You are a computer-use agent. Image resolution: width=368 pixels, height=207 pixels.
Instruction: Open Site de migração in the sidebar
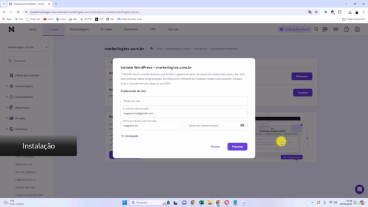26,172
